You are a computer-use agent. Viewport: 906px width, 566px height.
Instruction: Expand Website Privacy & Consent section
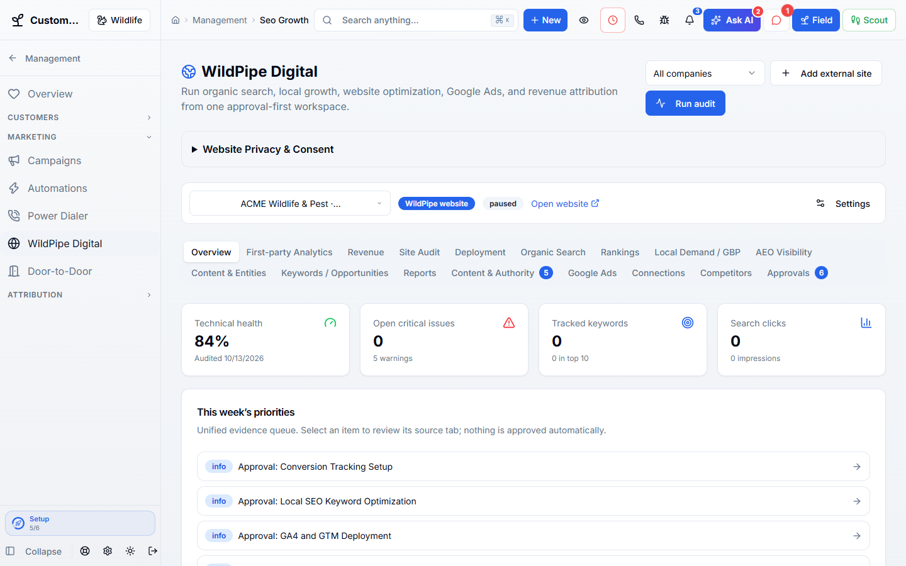[534, 149]
